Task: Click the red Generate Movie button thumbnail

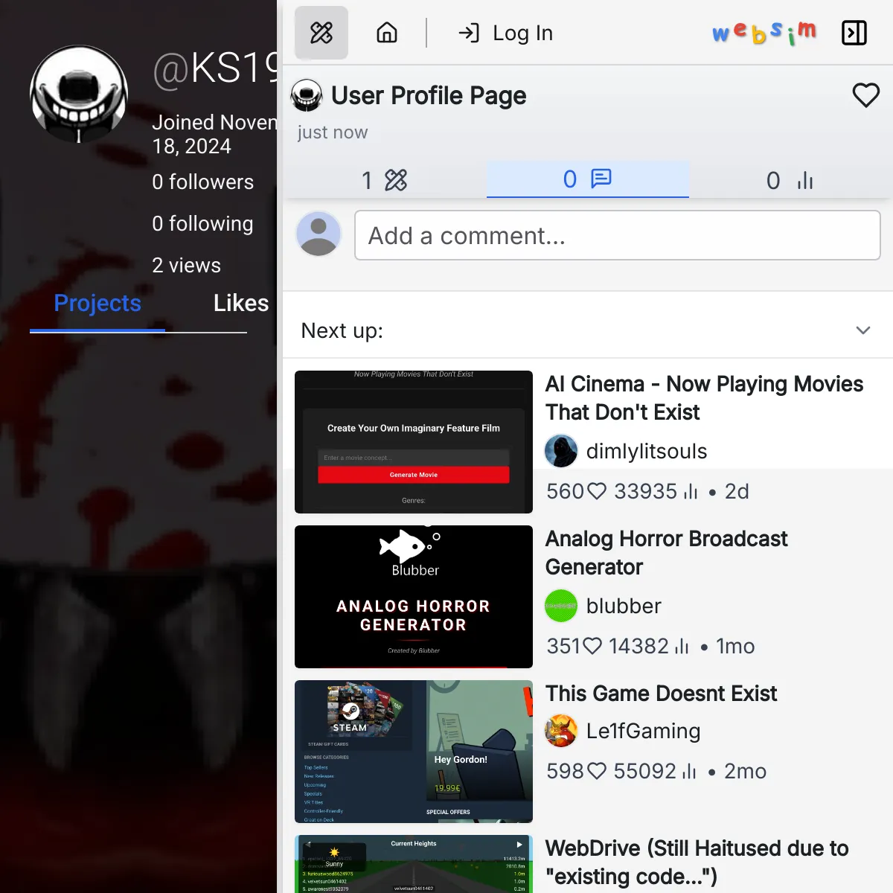Action: pyautogui.click(x=413, y=474)
